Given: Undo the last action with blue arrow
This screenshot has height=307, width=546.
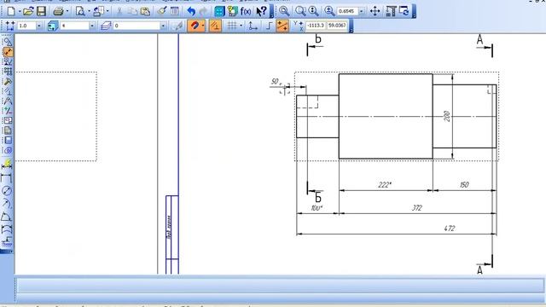Looking at the screenshot, I should 191,11.
